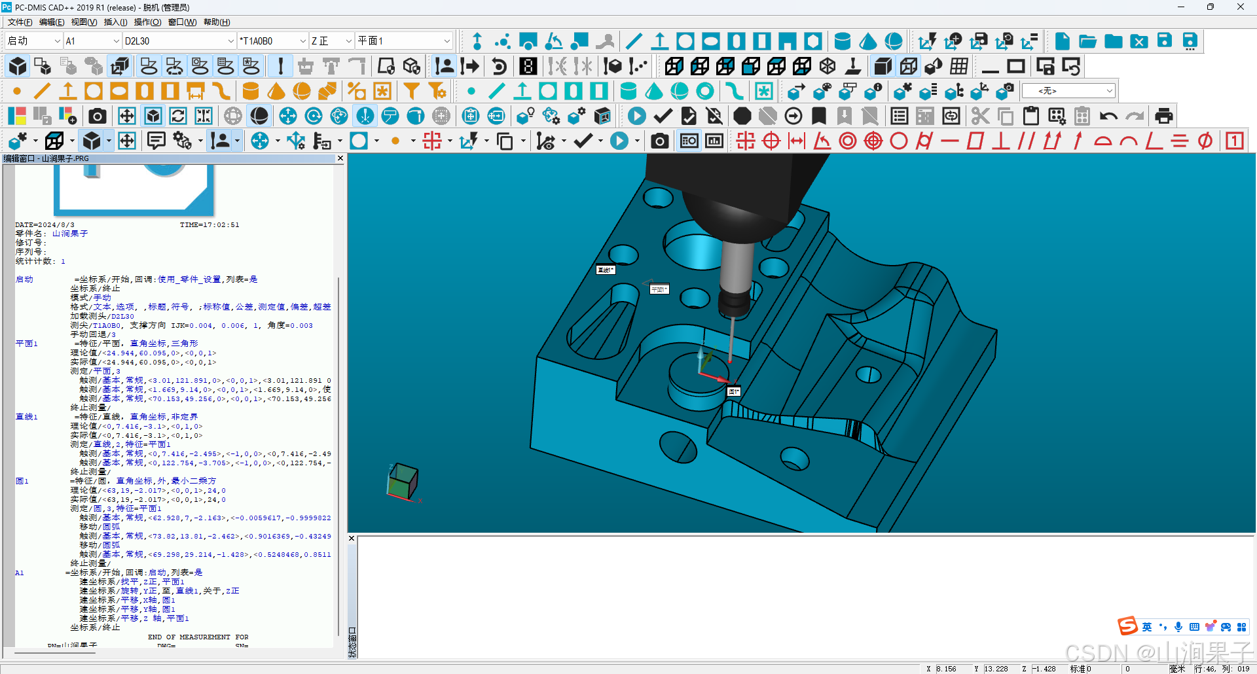Open the 插入(I) menu
1257x674 pixels.
[x=115, y=22]
